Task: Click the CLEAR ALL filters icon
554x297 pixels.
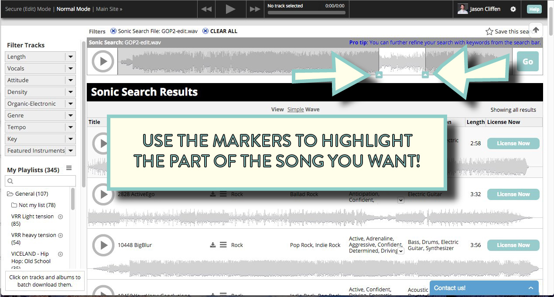Action: 205,31
